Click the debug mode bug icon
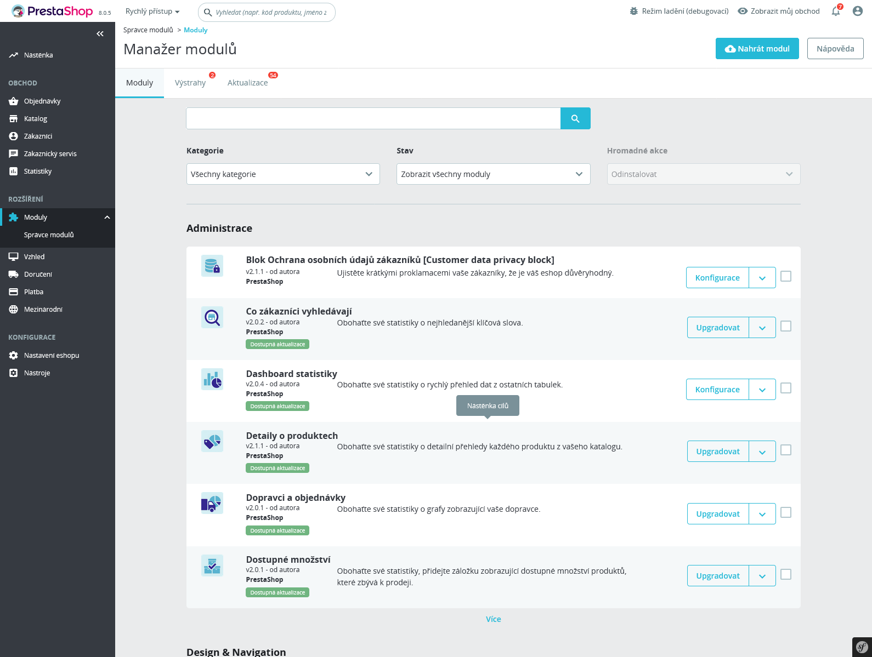Viewport: 872px width, 657px height. (634, 11)
